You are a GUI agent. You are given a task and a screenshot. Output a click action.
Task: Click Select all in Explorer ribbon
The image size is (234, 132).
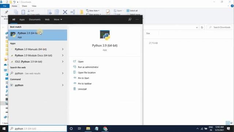[132, 11]
